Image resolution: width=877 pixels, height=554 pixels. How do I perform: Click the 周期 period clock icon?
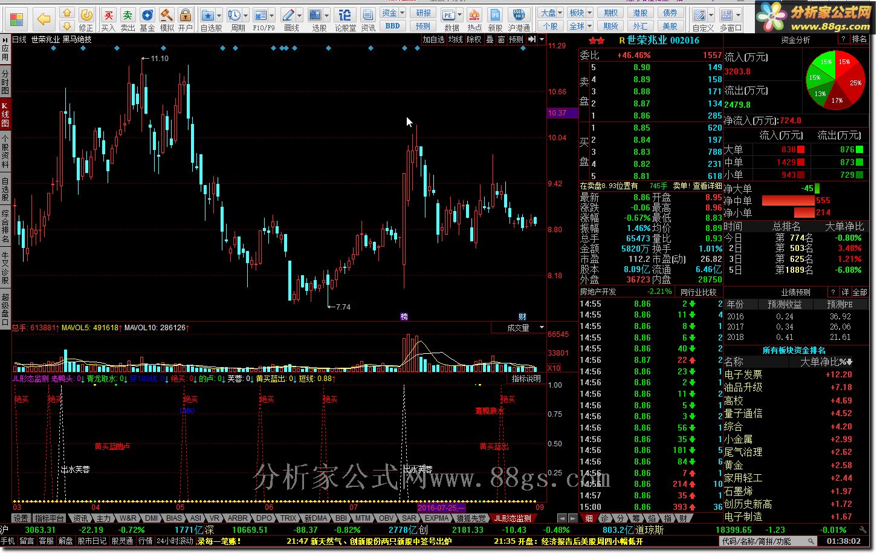(x=235, y=15)
